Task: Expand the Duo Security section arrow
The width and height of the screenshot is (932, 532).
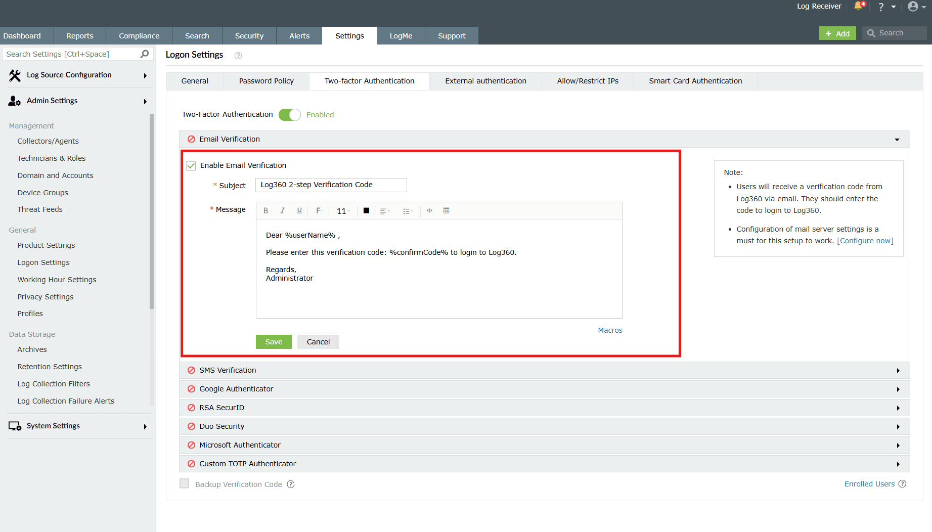Action: [898, 427]
